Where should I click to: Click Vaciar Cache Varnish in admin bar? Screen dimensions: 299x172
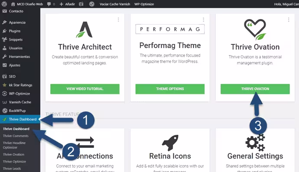(115, 4)
